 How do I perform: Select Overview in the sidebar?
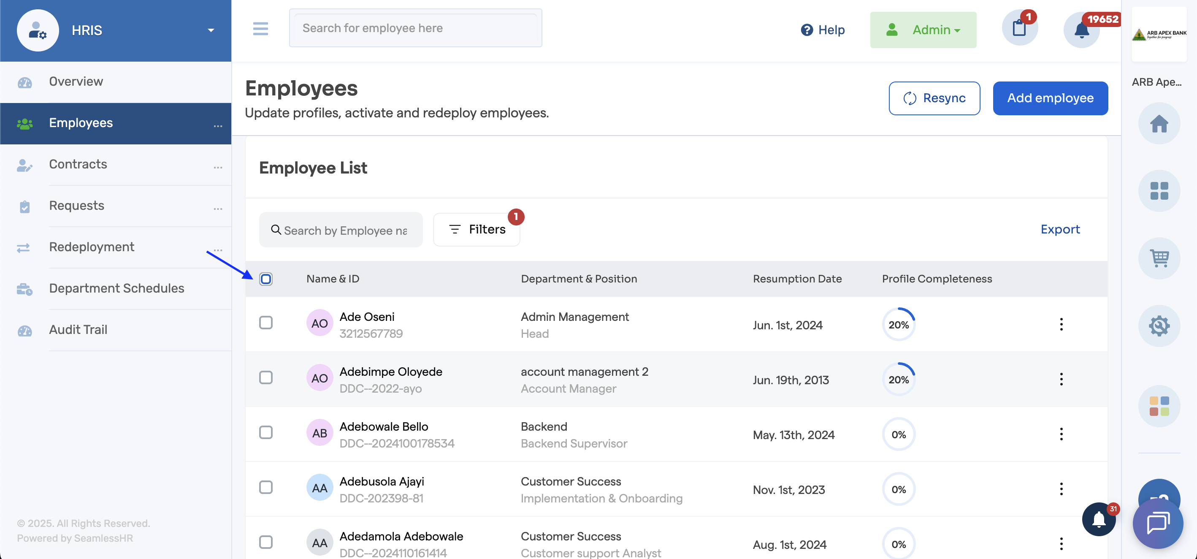pos(116,82)
